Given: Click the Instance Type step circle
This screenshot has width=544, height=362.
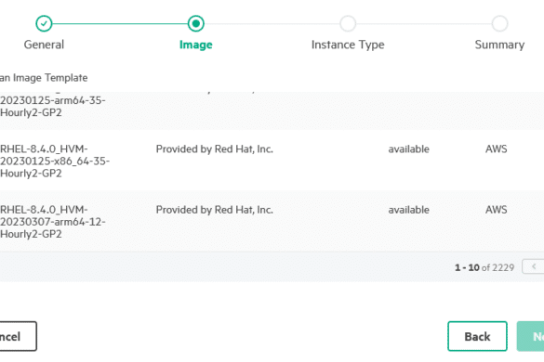Looking at the screenshot, I should coord(348,23).
